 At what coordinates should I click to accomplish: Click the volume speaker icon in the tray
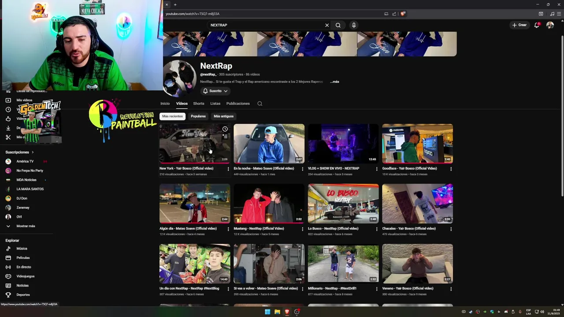pos(542,312)
